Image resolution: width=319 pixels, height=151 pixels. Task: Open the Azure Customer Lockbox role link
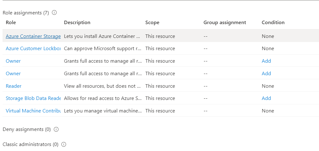click(33, 49)
